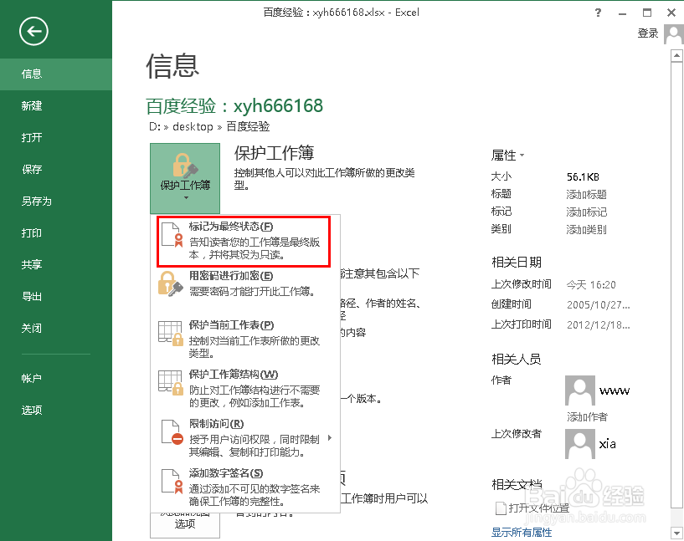Click the vertical scrollbar on the right
This screenshot has width=684, height=541.
674,251
